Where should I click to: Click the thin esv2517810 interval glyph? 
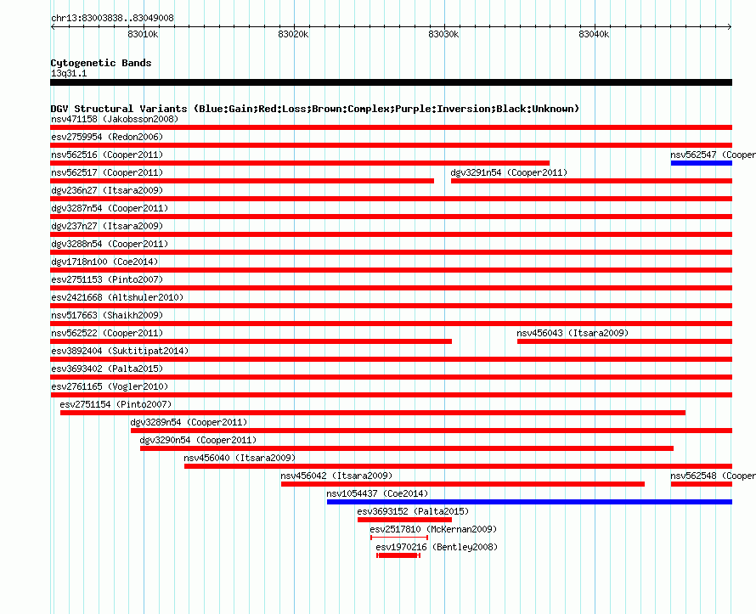click(399, 538)
